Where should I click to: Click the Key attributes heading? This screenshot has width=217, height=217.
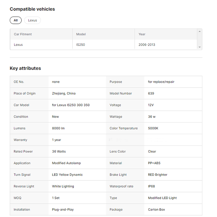25,68
